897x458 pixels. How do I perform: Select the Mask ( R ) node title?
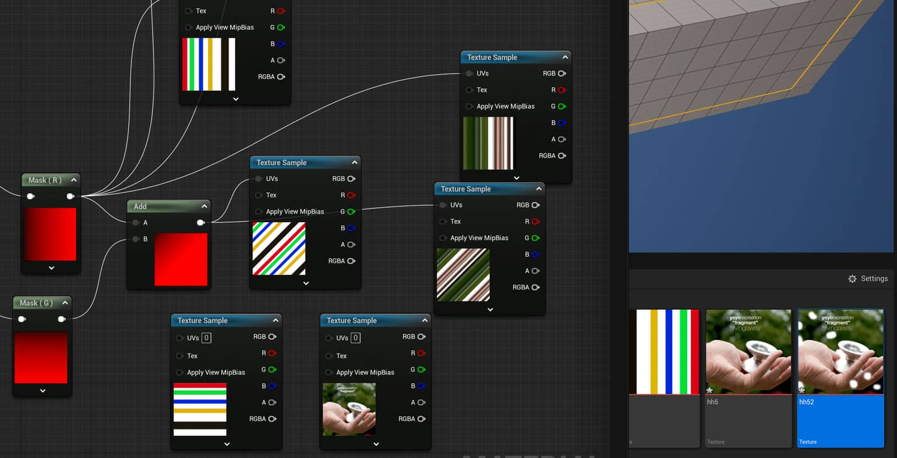coord(45,180)
